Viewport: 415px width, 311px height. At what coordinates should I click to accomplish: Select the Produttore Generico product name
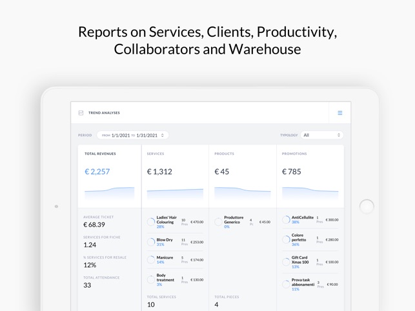[234, 219]
